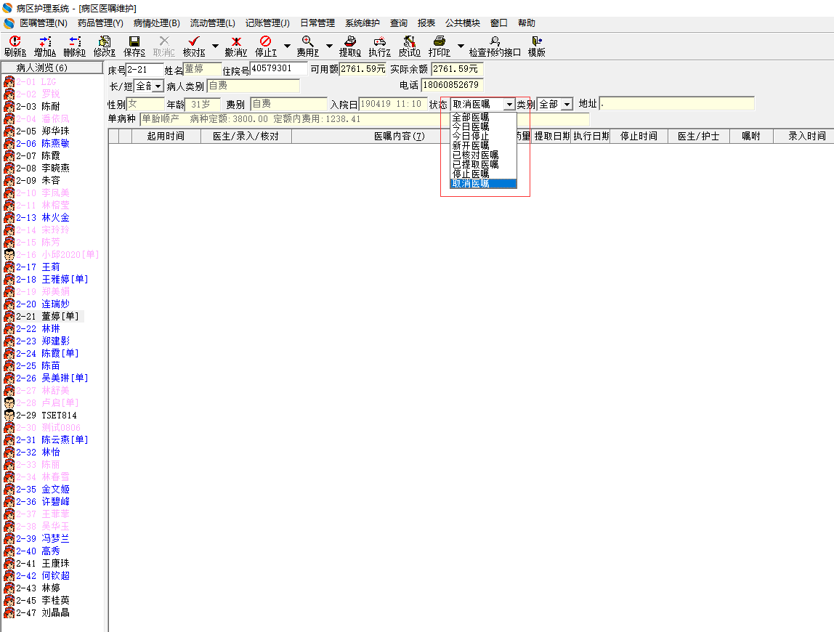Open the 流动管理(L) menu

point(213,23)
